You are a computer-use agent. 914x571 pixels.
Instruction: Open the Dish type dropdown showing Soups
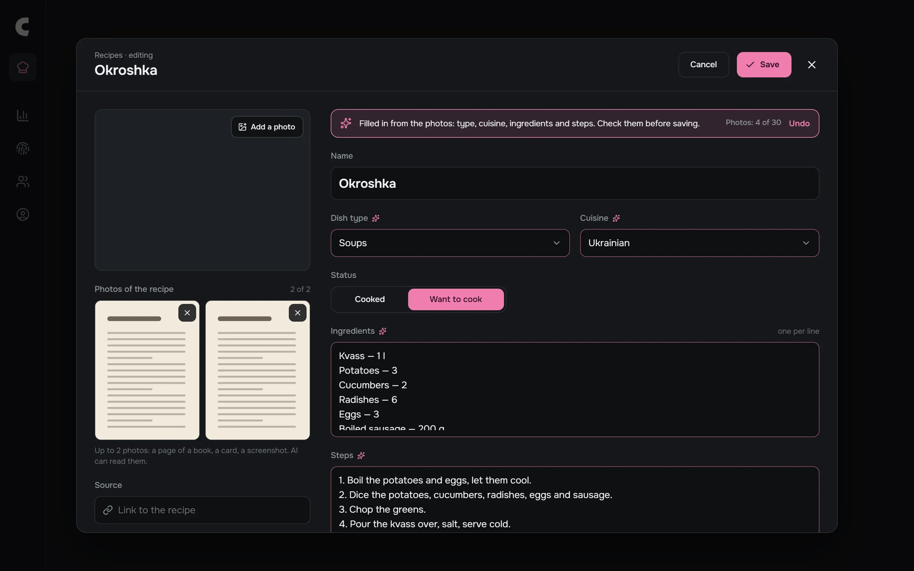pyautogui.click(x=450, y=243)
